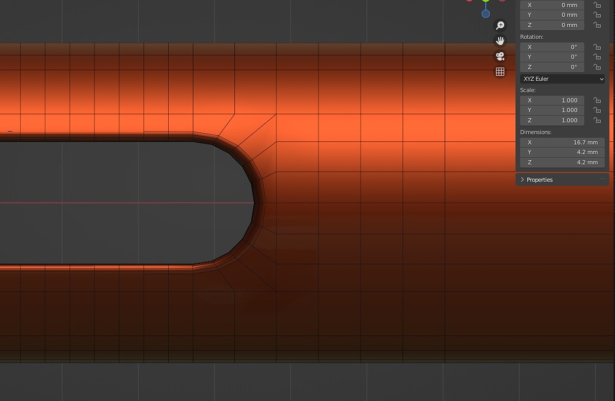Click the Dimensions Z field showing 4.2 mm
This screenshot has width=615, height=401.
[562, 163]
